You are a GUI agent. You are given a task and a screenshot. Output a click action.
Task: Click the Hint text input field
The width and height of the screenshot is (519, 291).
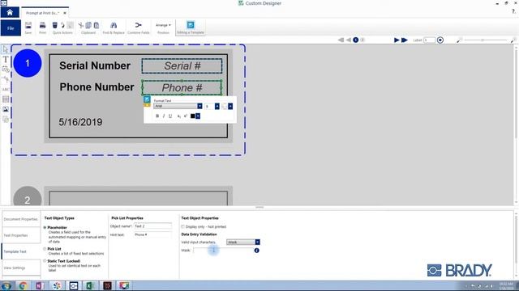(152, 234)
